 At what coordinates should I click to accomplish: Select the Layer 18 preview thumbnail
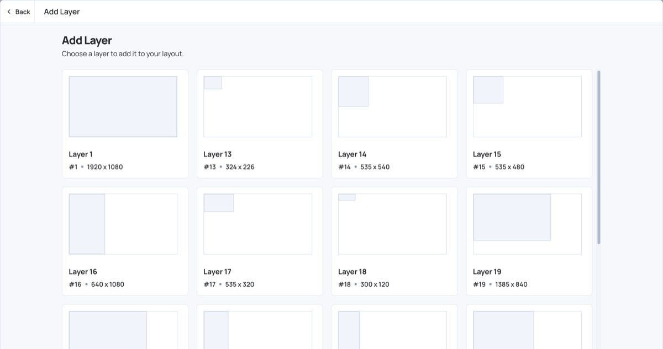coord(392,224)
